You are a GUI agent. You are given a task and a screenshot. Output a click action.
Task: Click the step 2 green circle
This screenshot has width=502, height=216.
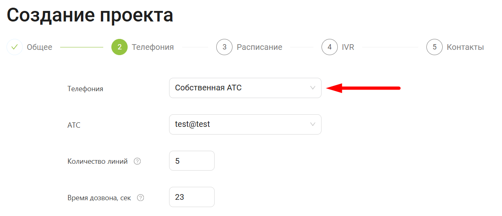120,47
